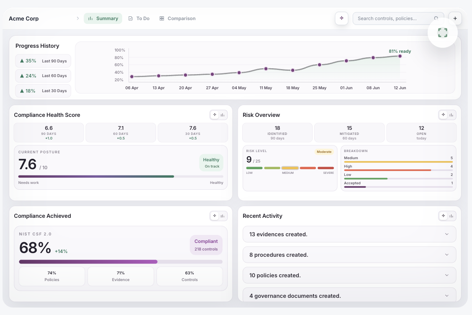
Task: Click the 74% Policies tile
Action: (52, 276)
